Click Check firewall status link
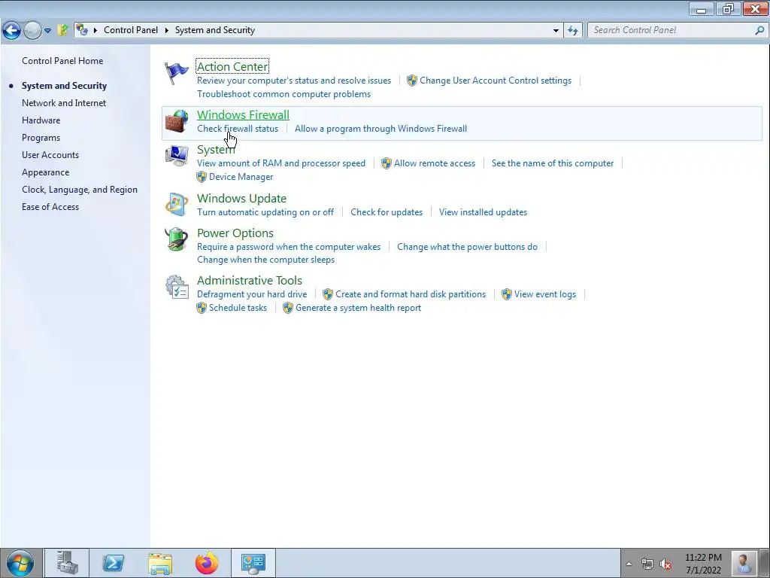770x578 pixels. point(238,129)
